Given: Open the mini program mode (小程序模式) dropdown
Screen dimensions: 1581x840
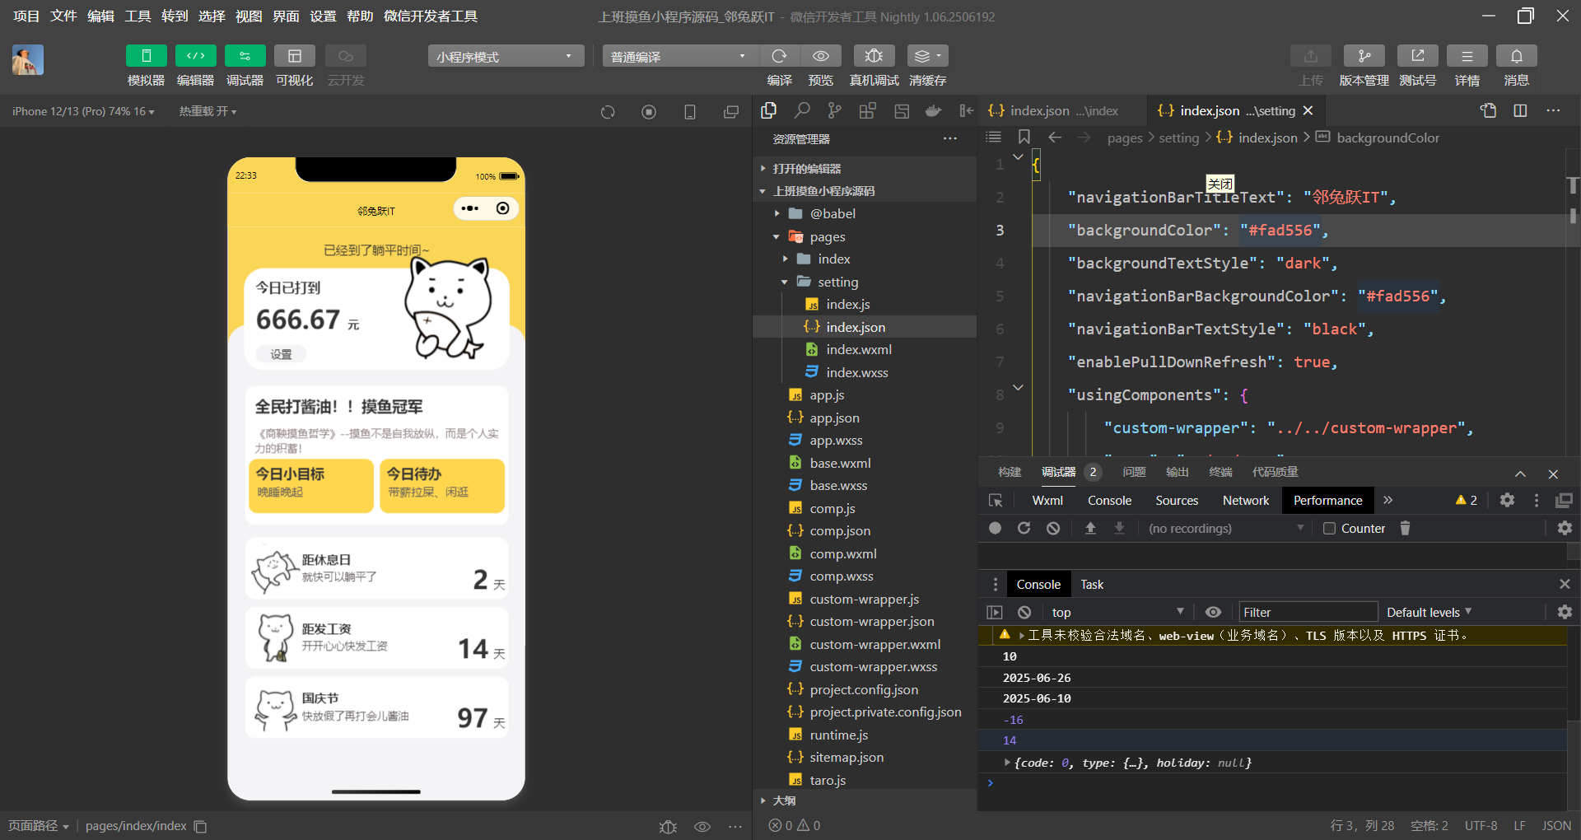Looking at the screenshot, I should [505, 56].
